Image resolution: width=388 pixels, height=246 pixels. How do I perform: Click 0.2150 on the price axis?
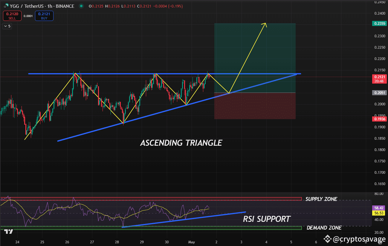click(379, 70)
